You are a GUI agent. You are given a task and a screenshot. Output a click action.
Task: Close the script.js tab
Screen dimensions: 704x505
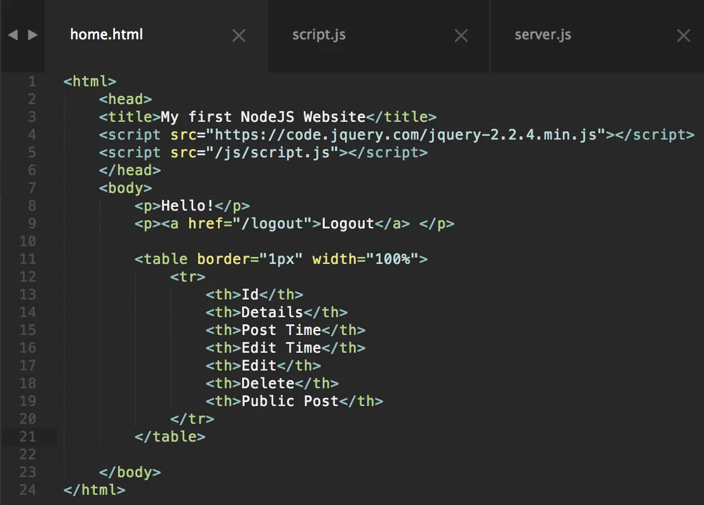461,36
